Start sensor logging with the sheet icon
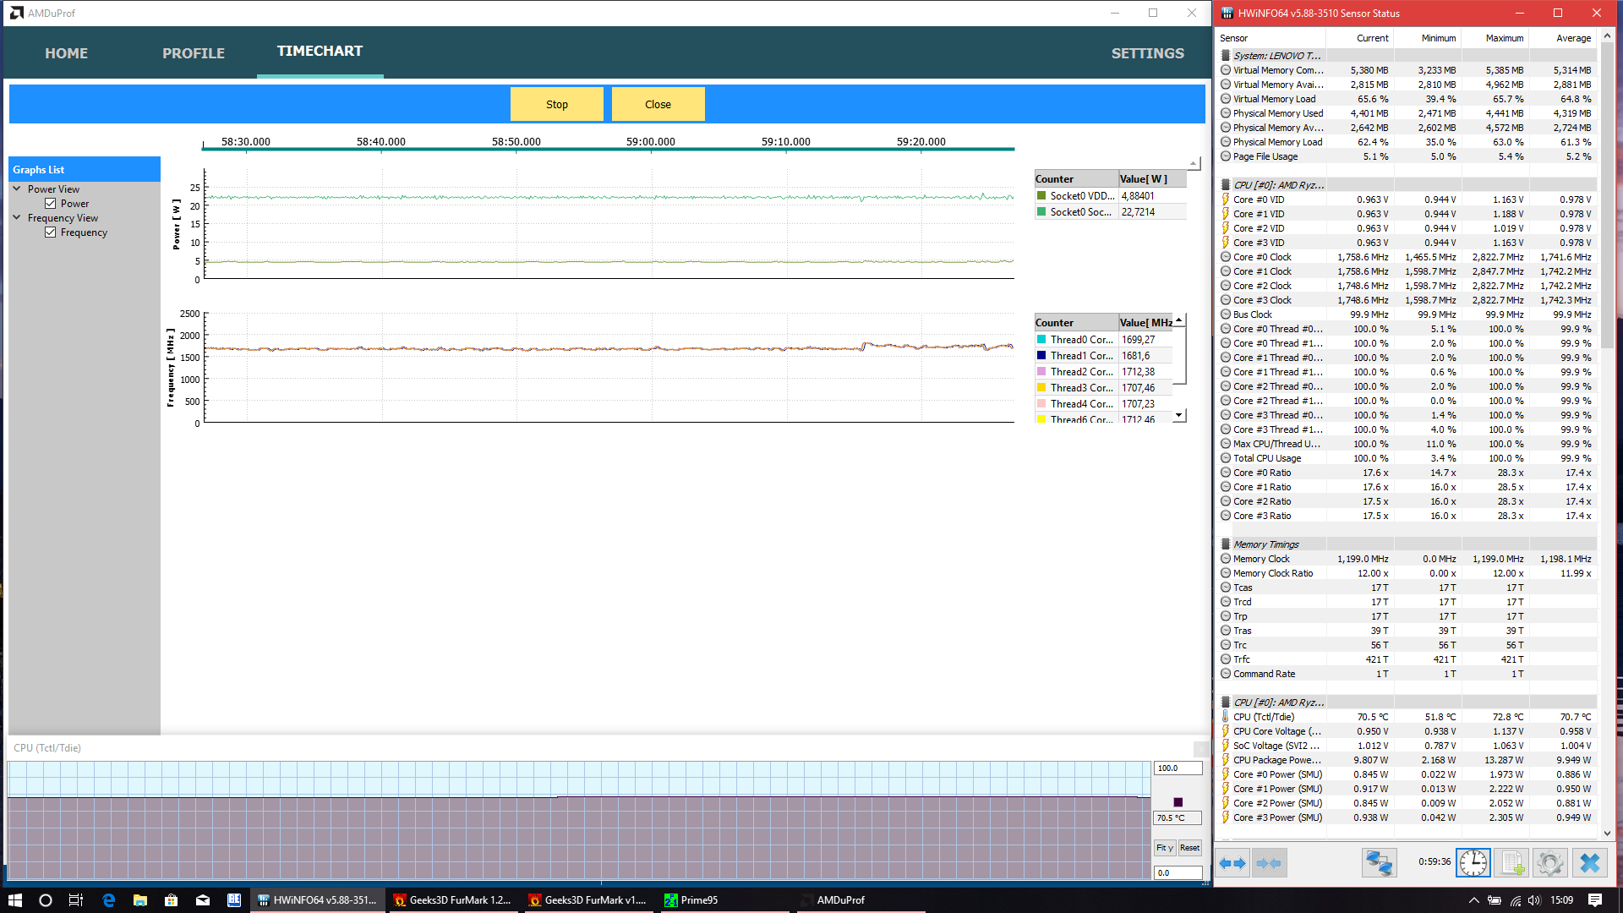This screenshot has height=913, width=1623. [1511, 863]
